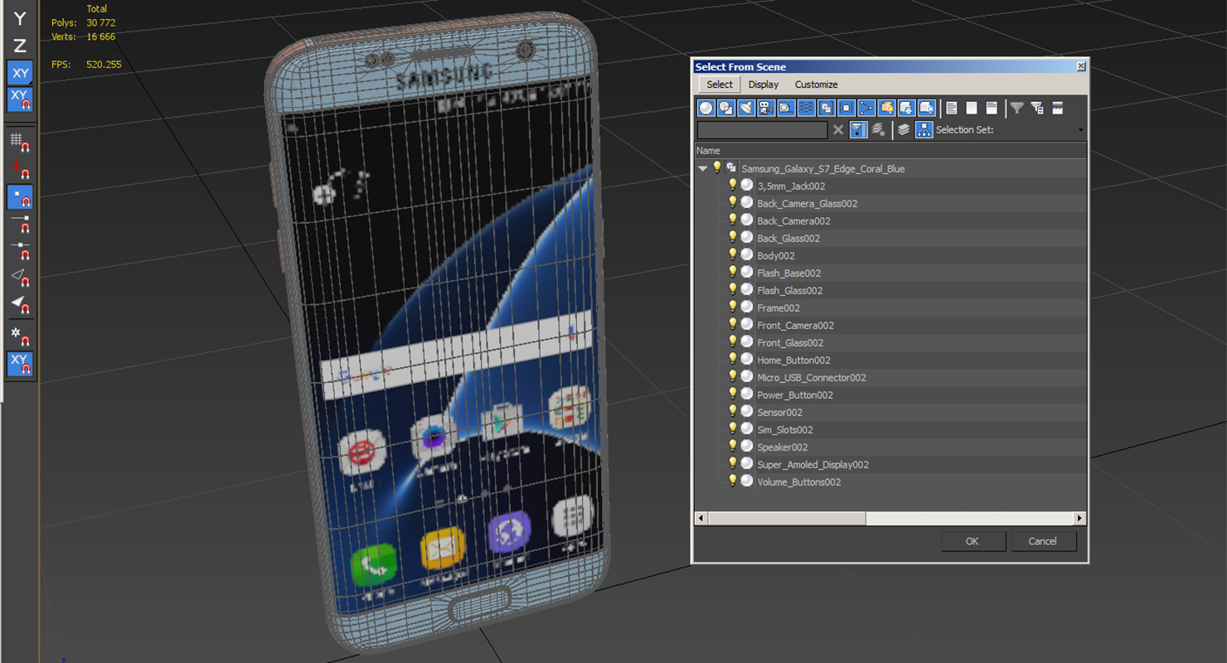The height and width of the screenshot is (663, 1227).
Task: Select Sim_Slots002 object
Action: tap(785, 430)
